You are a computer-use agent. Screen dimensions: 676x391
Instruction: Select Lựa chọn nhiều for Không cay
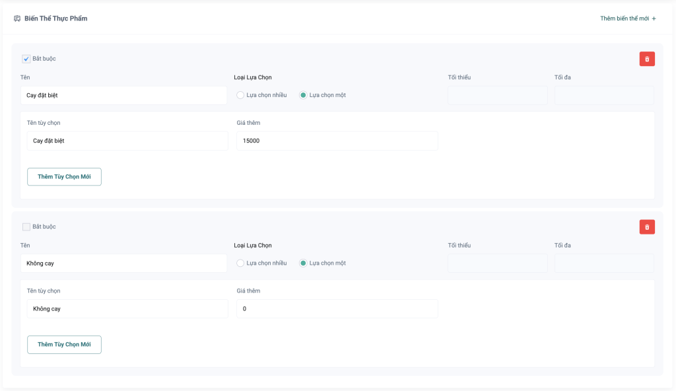241,263
